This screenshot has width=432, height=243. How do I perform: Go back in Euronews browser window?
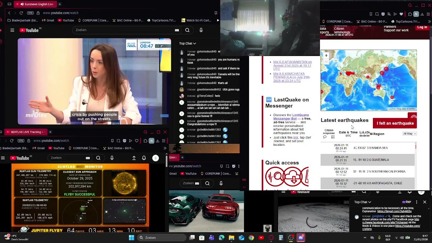point(9,13)
